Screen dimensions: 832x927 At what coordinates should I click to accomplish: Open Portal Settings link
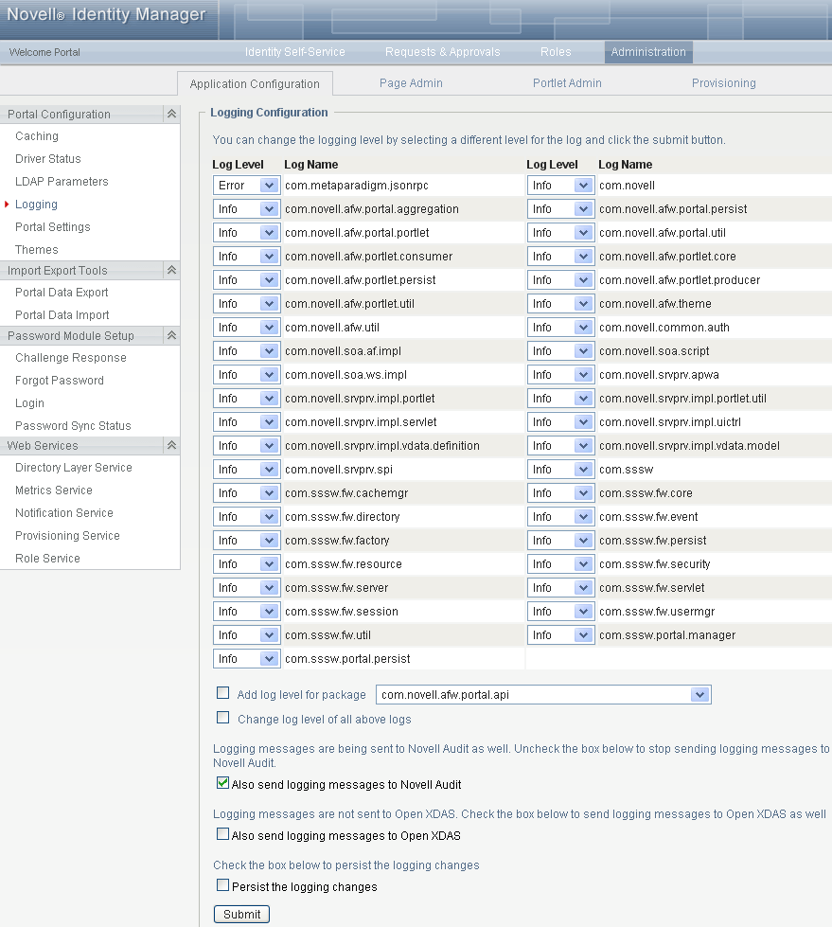pos(53,227)
